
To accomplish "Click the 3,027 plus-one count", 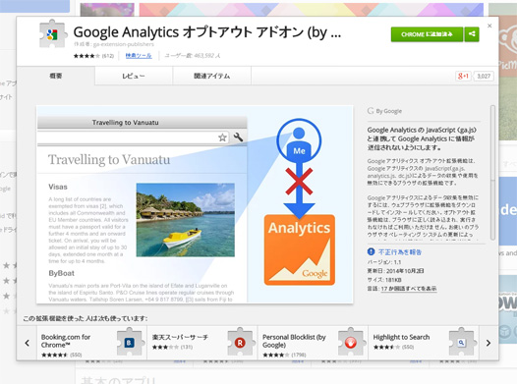I will (484, 76).
